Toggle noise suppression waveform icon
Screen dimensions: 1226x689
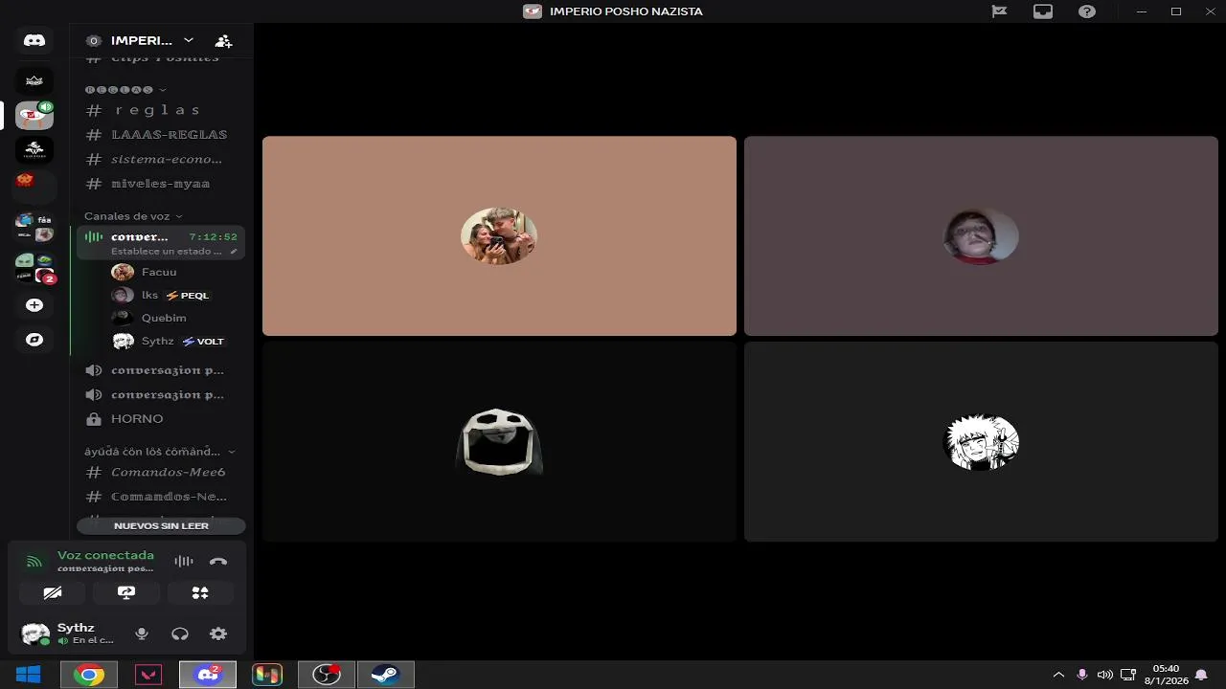pos(184,562)
